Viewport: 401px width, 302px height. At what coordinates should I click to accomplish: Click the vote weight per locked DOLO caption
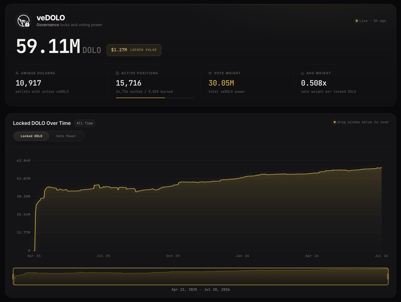pos(328,92)
